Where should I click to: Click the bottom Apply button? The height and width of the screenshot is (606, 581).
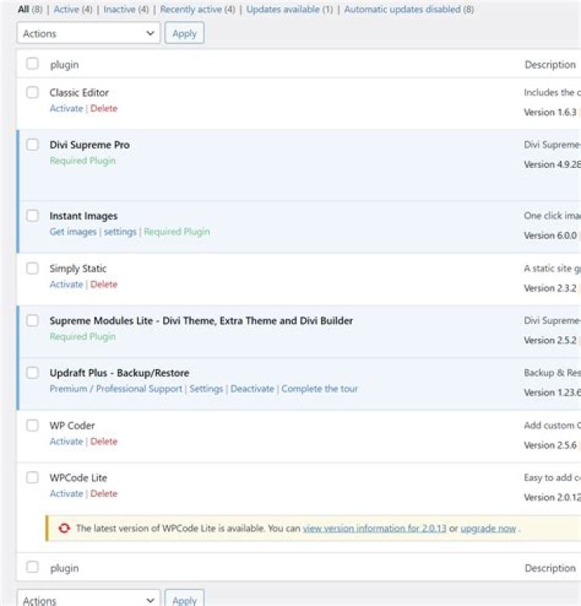[185, 598]
